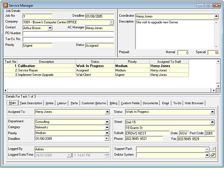Click the Post Code field showing 2065
This screenshot has height=169, width=224.
click(x=210, y=133)
